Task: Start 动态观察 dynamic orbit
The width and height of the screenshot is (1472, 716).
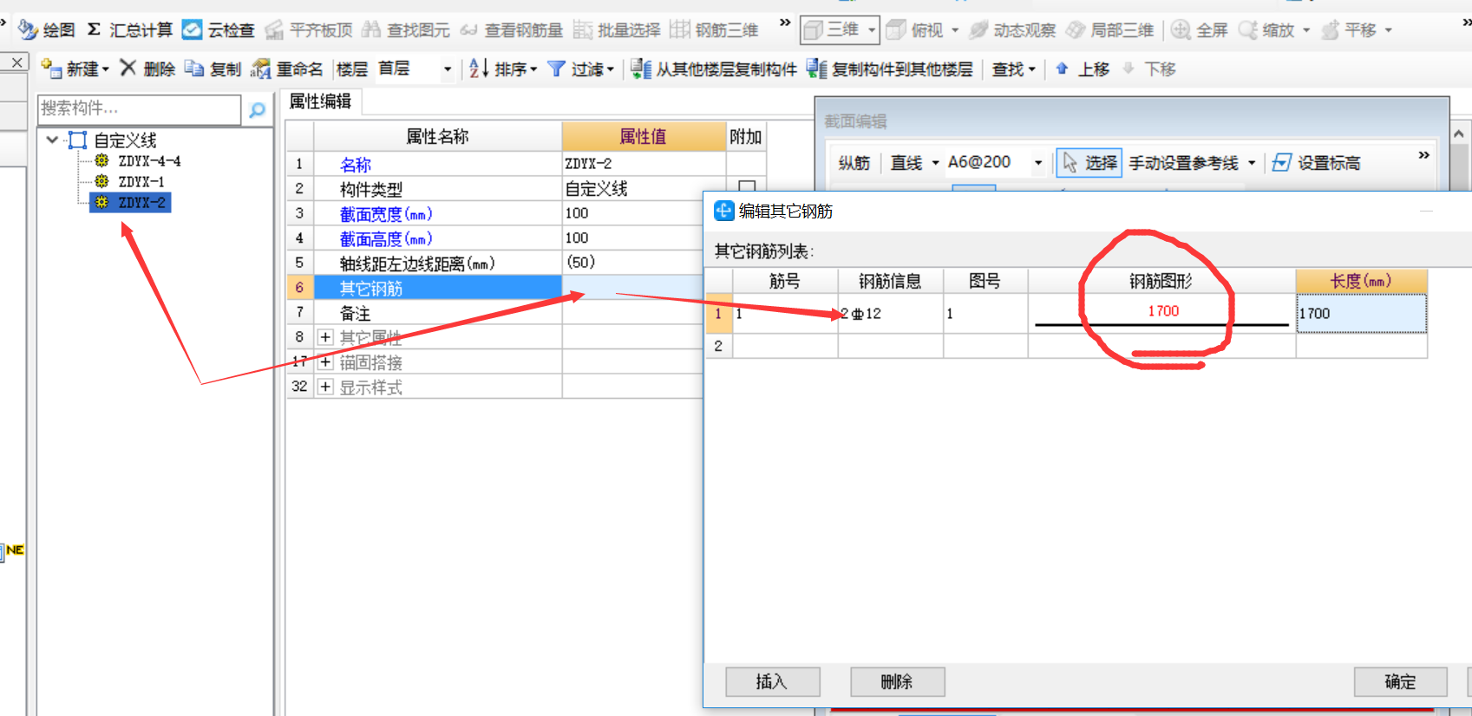Action: [1012, 30]
